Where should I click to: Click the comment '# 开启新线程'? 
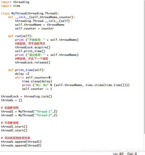click(10, 123)
